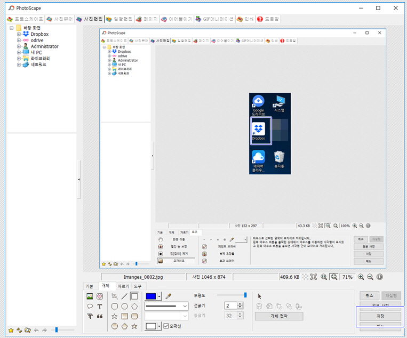Open the 이어붙이기 combine tab
Viewport: 407px width, 338px height.
pyautogui.click(x=177, y=19)
